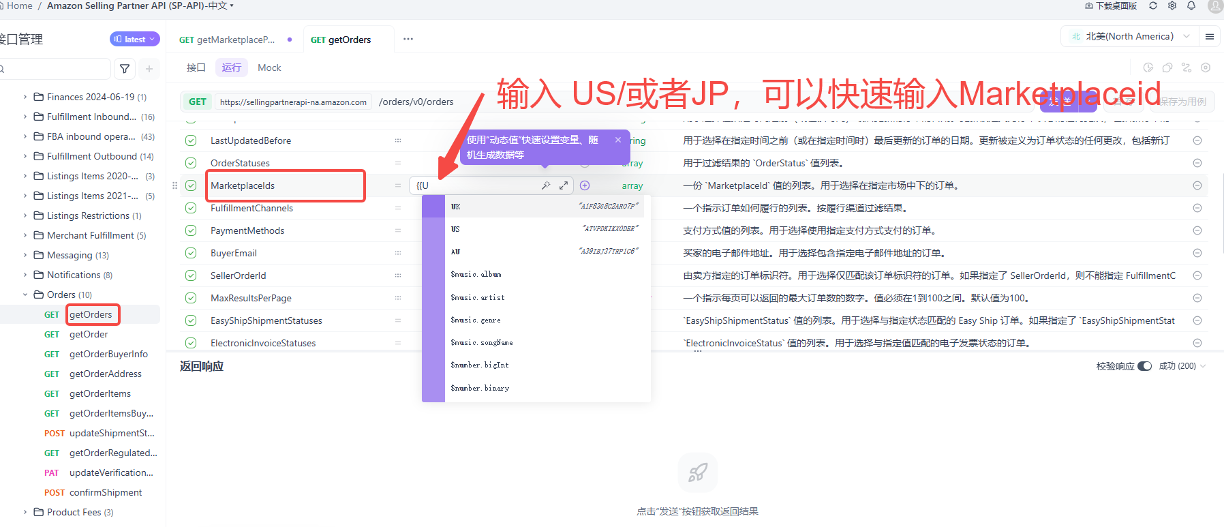Viewport: 1224px width, 527px height.
Task: Toggle the MarketplaceIds parameter checkbox
Action: [191, 185]
